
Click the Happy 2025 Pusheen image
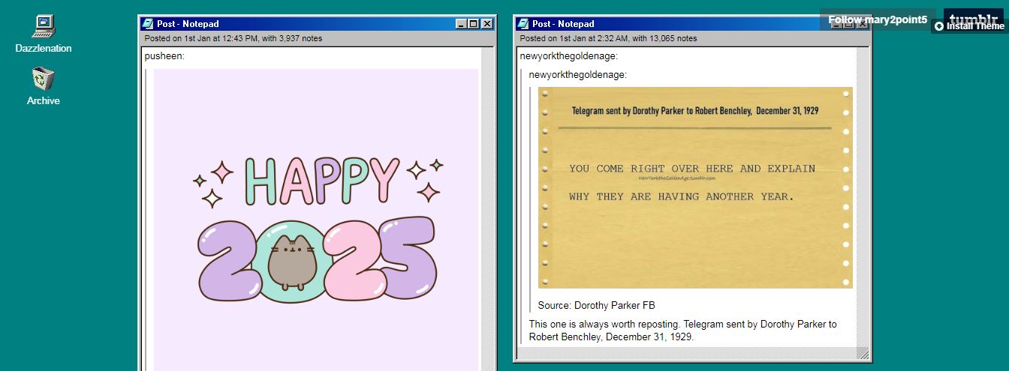pos(316,220)
